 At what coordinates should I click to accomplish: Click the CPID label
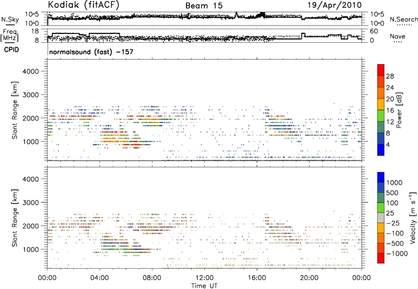[11, 50]
